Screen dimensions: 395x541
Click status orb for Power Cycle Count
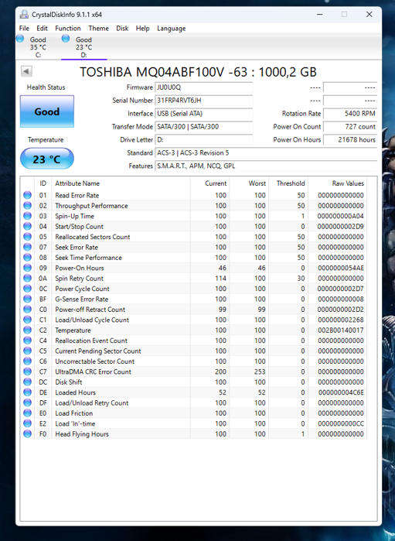point(27,289)
